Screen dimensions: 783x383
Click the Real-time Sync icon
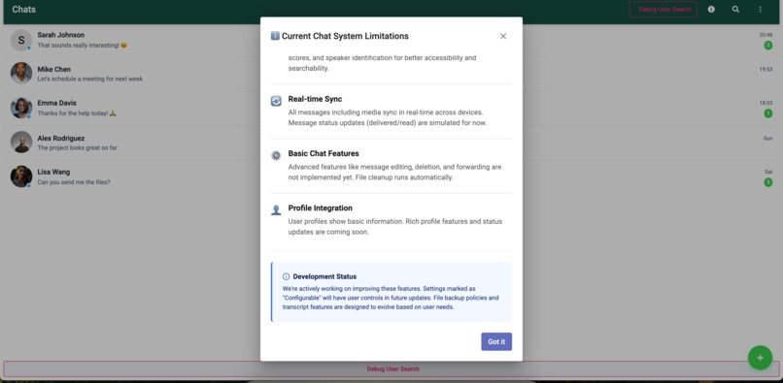point(276,101)
